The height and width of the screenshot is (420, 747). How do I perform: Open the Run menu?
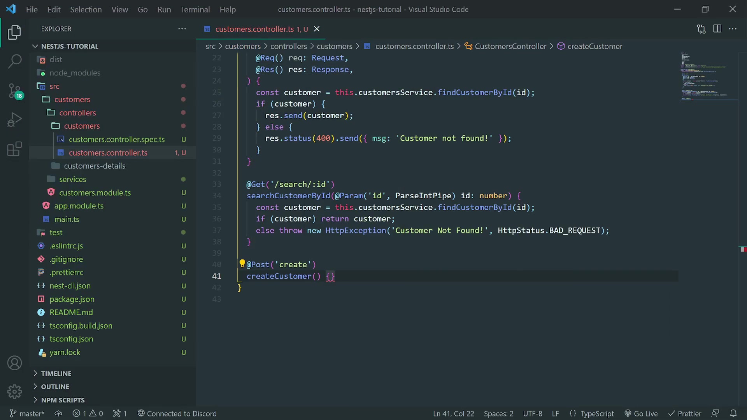click(x=164, y=9)
